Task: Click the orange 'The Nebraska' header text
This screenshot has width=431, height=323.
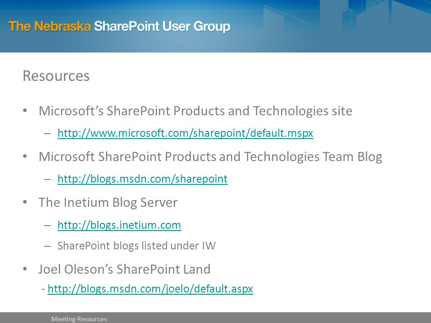Action: [x=50, y=26]
